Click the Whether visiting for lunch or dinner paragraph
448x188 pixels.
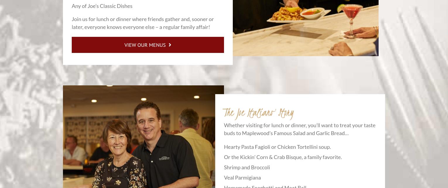coord(300,129)
